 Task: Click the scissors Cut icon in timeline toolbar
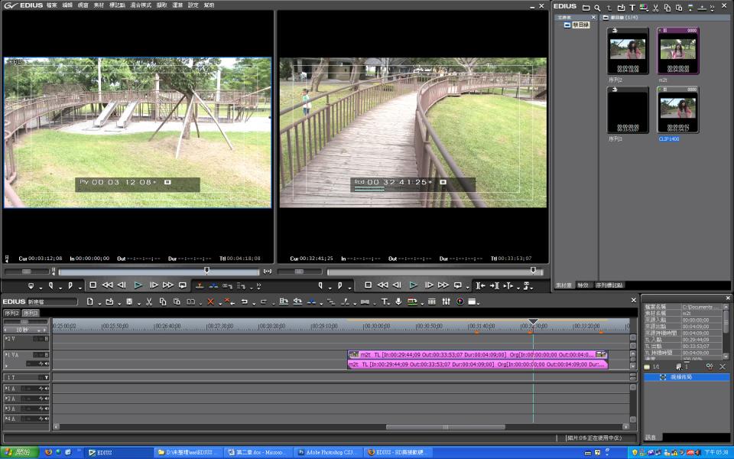pyautogui.click(x=149, y=301)
